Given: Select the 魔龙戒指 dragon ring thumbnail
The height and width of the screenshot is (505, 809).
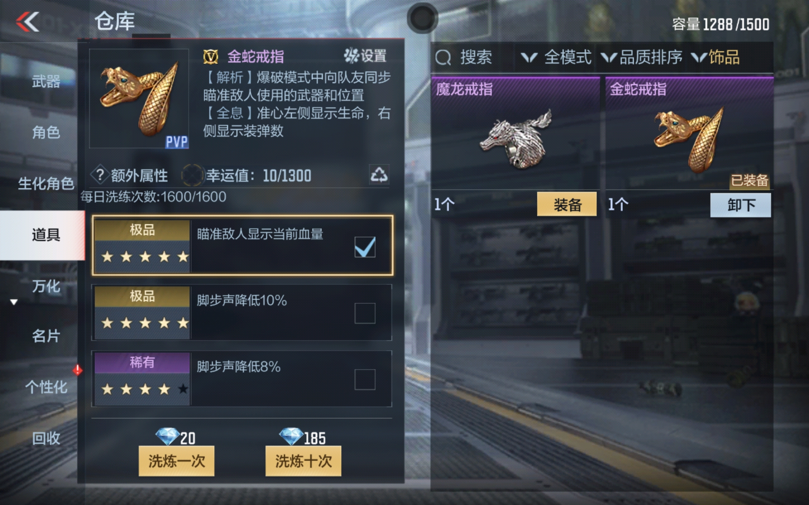Looking at the screenshot, I should (516, 138).
